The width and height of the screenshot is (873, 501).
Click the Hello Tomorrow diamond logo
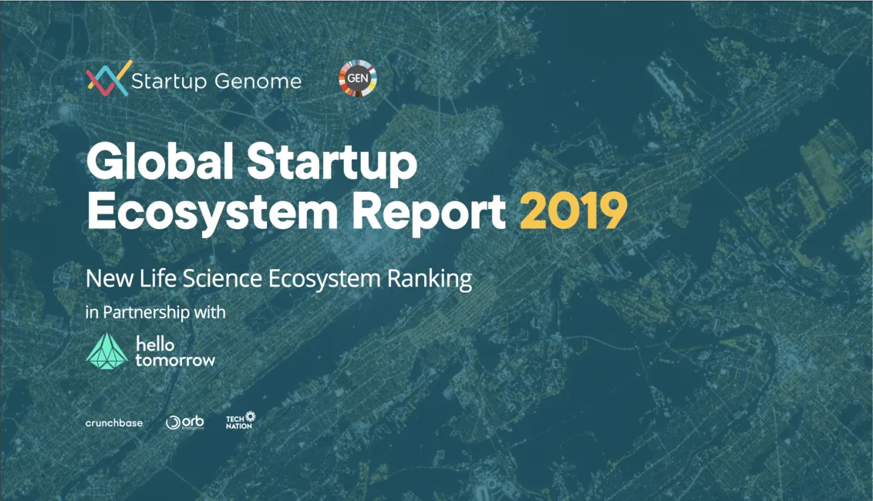[x=107, y=352]
